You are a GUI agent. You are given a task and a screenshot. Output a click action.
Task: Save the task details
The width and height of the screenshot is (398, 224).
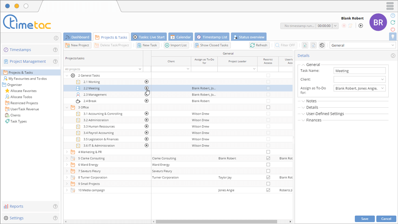point(365,219)
